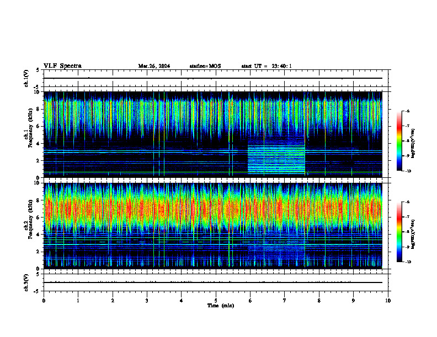Click the "VLF Spectra" plot title
Viewport: 437px width, 337px height.
click(62, 66)
